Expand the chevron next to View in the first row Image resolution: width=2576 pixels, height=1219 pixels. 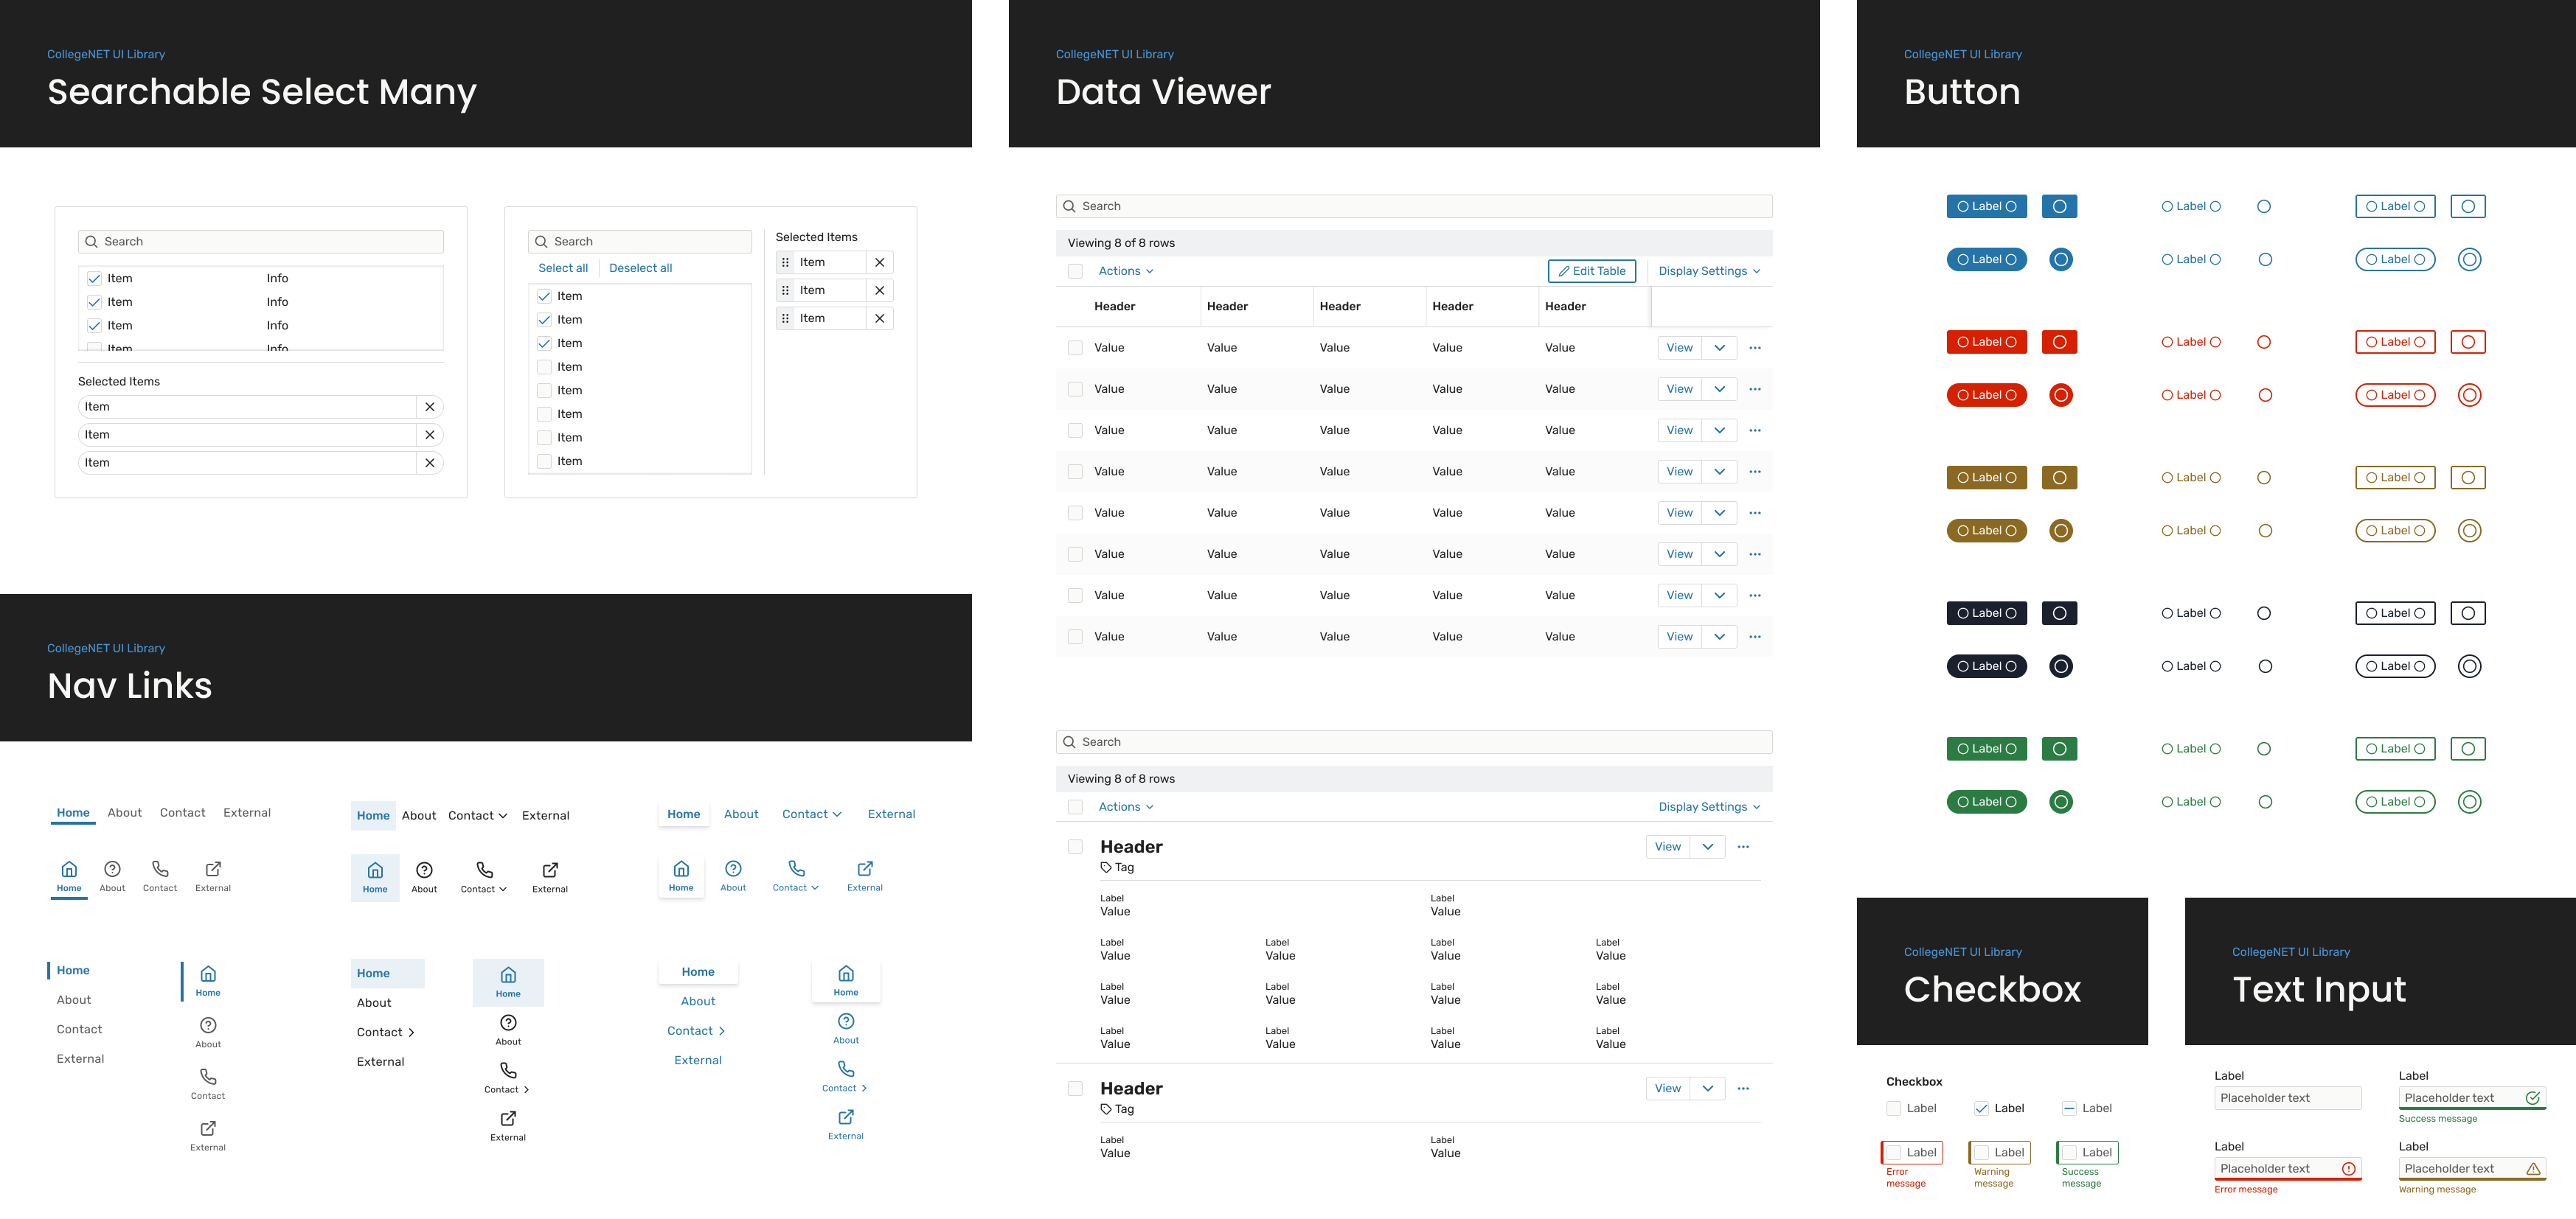1719,348
